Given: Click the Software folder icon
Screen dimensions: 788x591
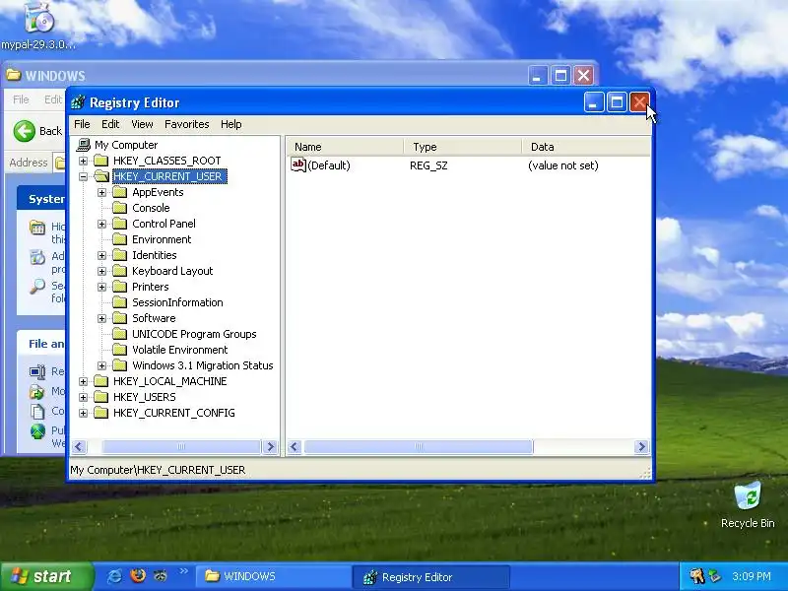Looking at the screenshot, I should pos(119,318).
